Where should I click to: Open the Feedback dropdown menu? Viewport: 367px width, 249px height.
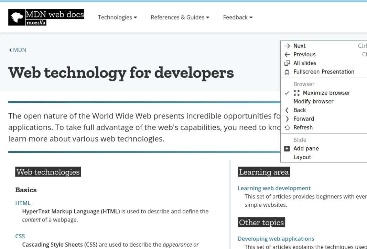pos(238,18)
